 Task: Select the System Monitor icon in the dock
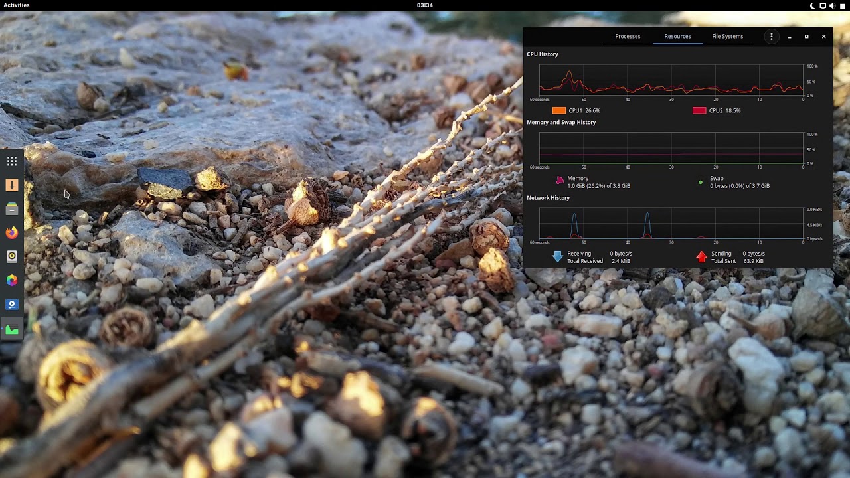click(x=12, y=329)
